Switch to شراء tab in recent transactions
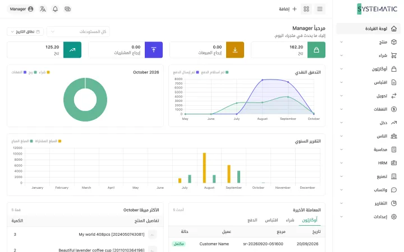This screenshot has width=404, height=252. click(x=290, y=220)
